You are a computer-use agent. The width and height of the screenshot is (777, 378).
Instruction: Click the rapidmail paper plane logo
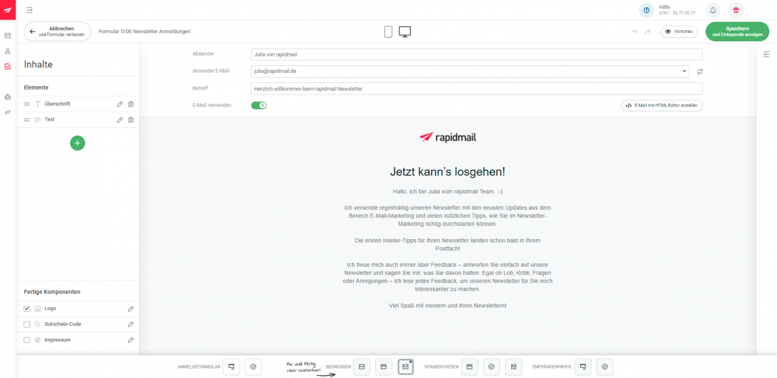coord(7,10)
